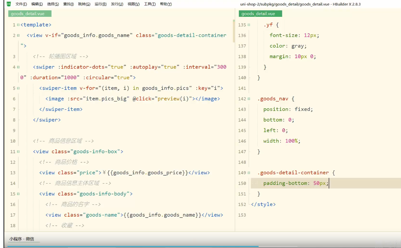Click the goods-info-box class value

(x=95, y=151)
